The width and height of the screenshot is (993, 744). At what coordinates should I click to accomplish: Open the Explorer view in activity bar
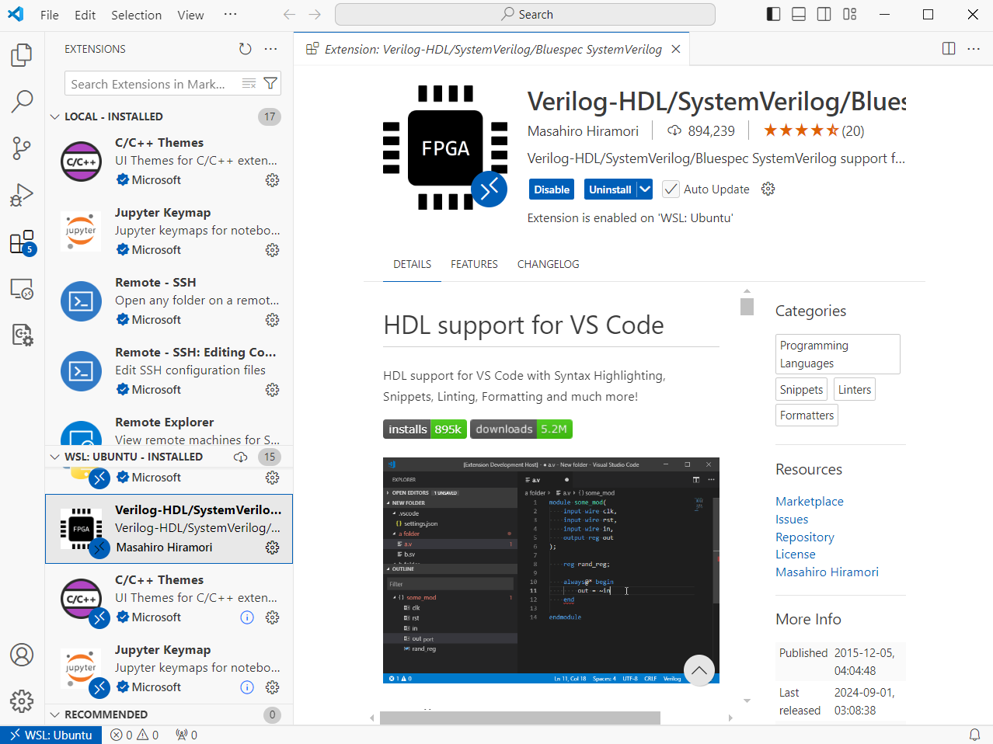coord(22,55)
